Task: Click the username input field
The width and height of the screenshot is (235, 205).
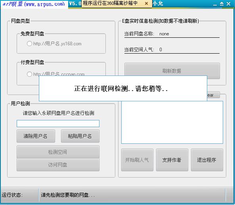Action: [58, 124]
